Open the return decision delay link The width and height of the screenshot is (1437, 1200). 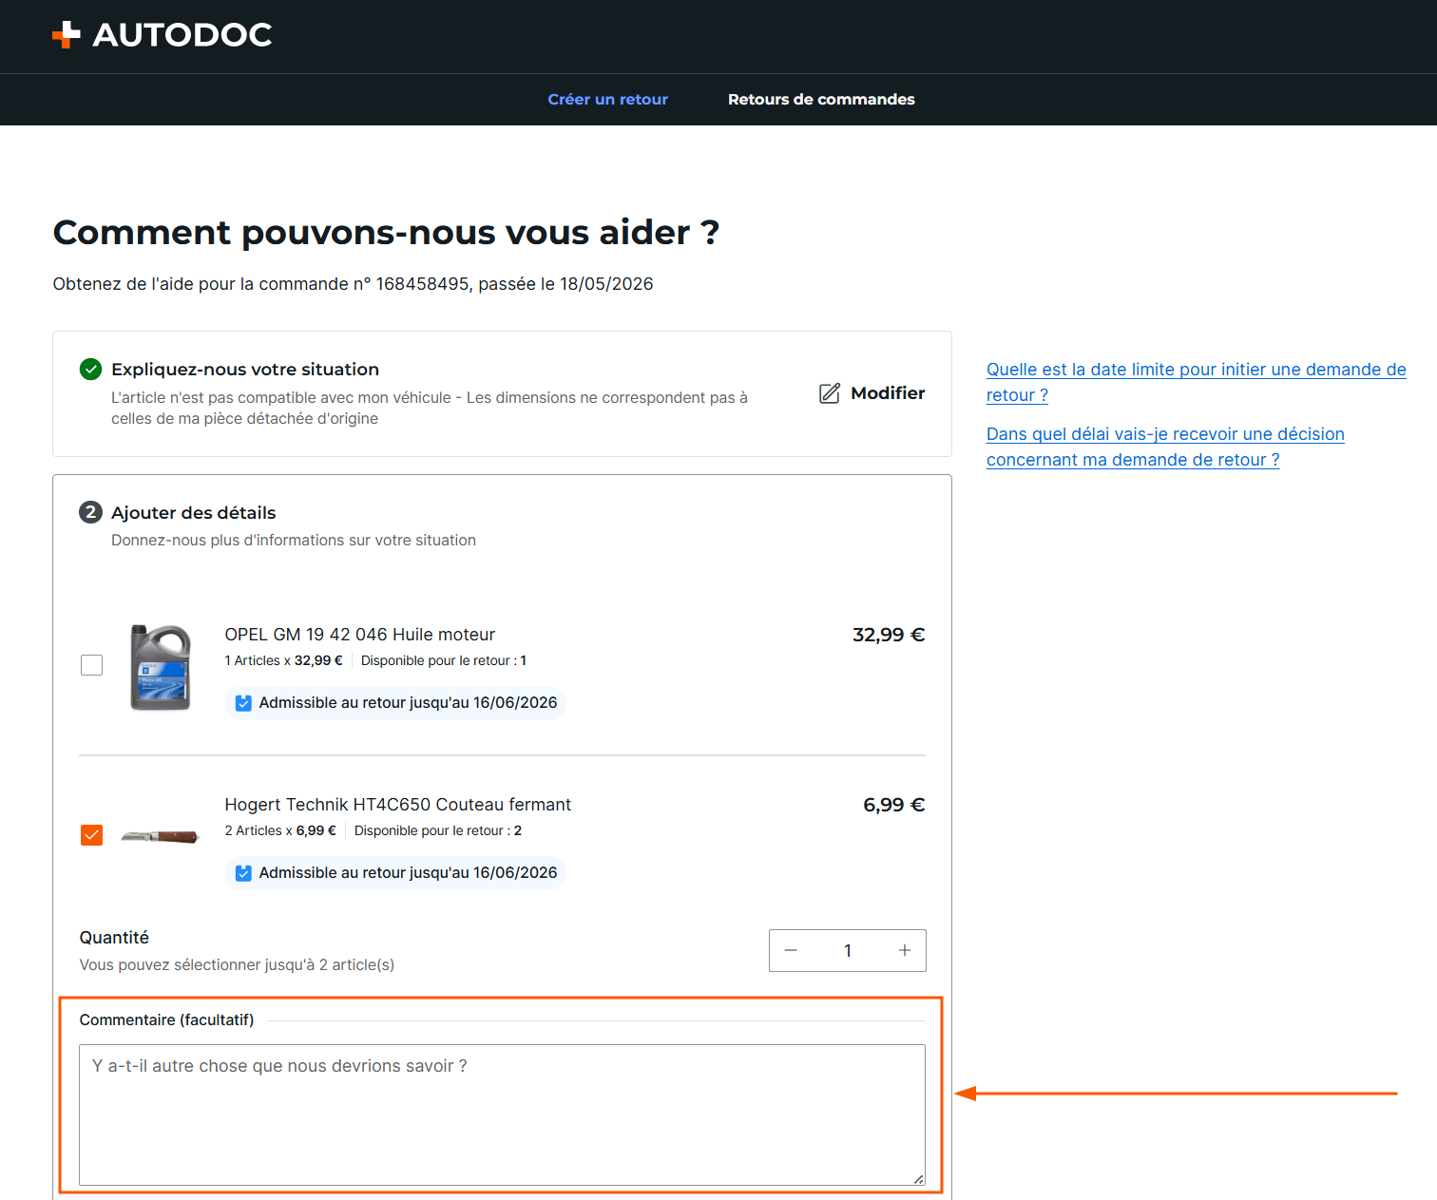(1165, 447)
